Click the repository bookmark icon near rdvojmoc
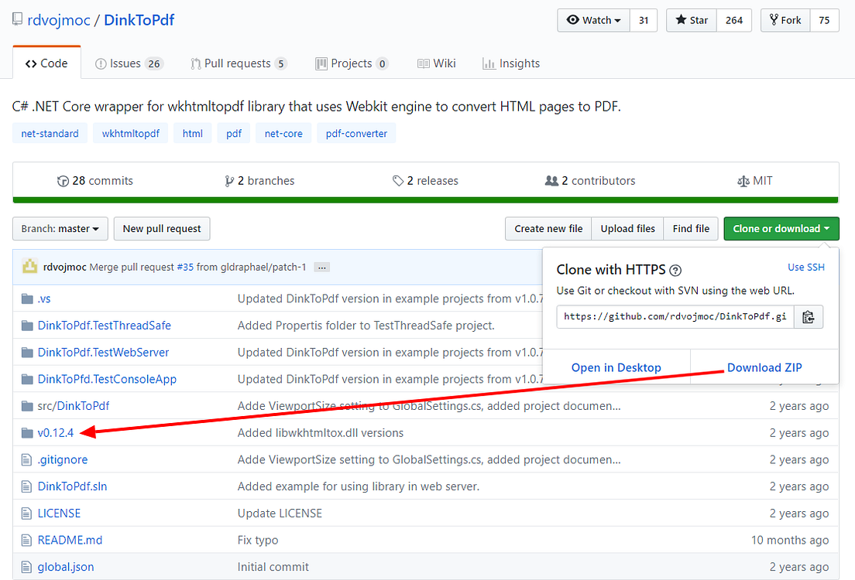The width and height of the screenshot is (855, 580). (17, 19)
